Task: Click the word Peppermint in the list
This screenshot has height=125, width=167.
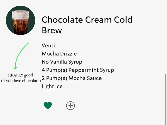Action: point(83,70)
